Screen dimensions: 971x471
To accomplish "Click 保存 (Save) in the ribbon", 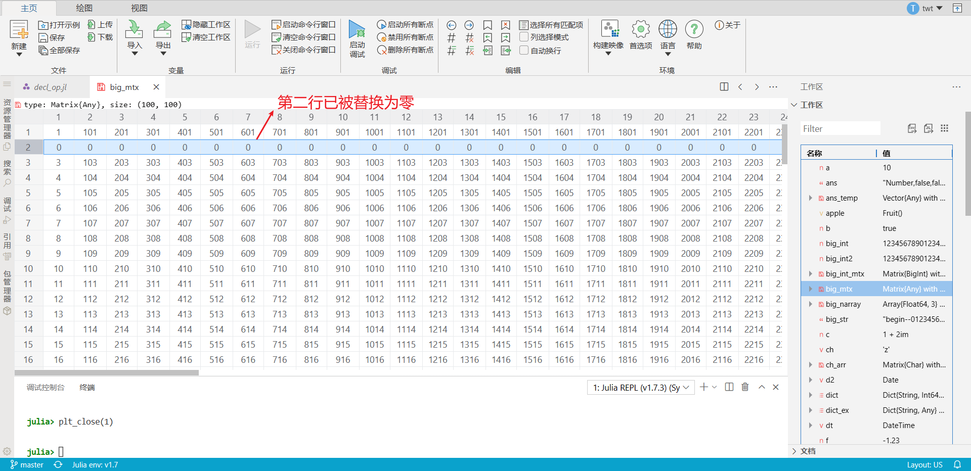I will [x=52, y=37].
